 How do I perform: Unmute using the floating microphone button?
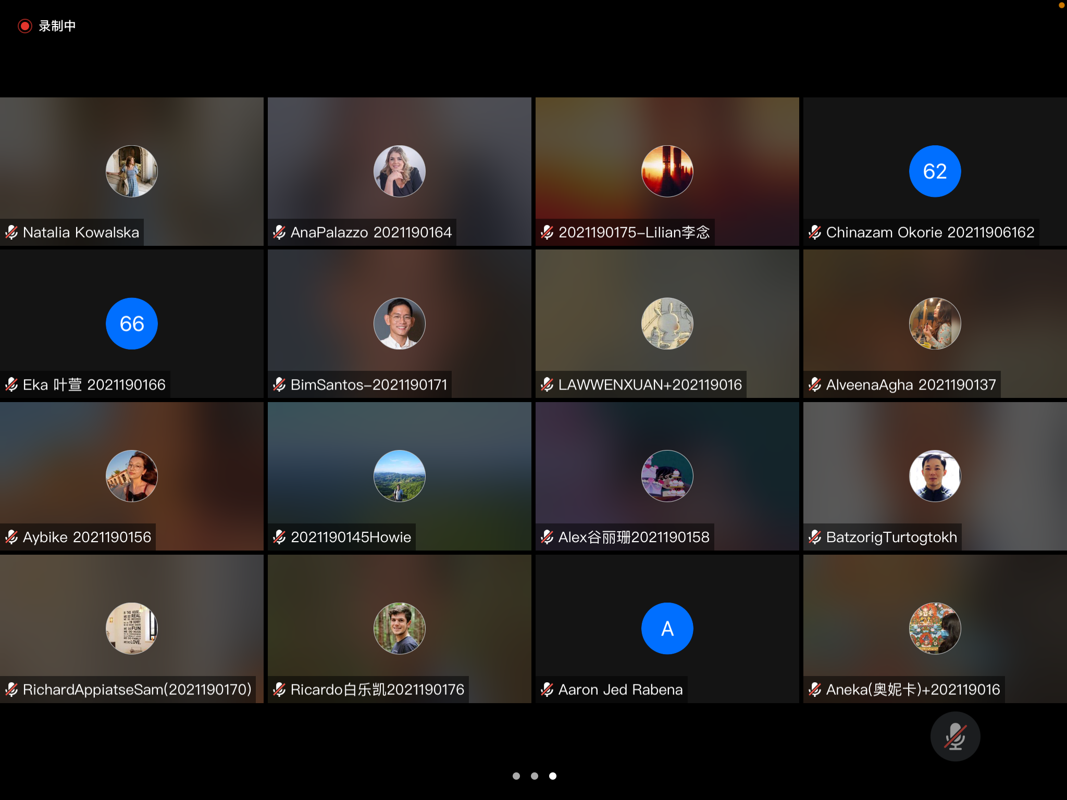955,736
